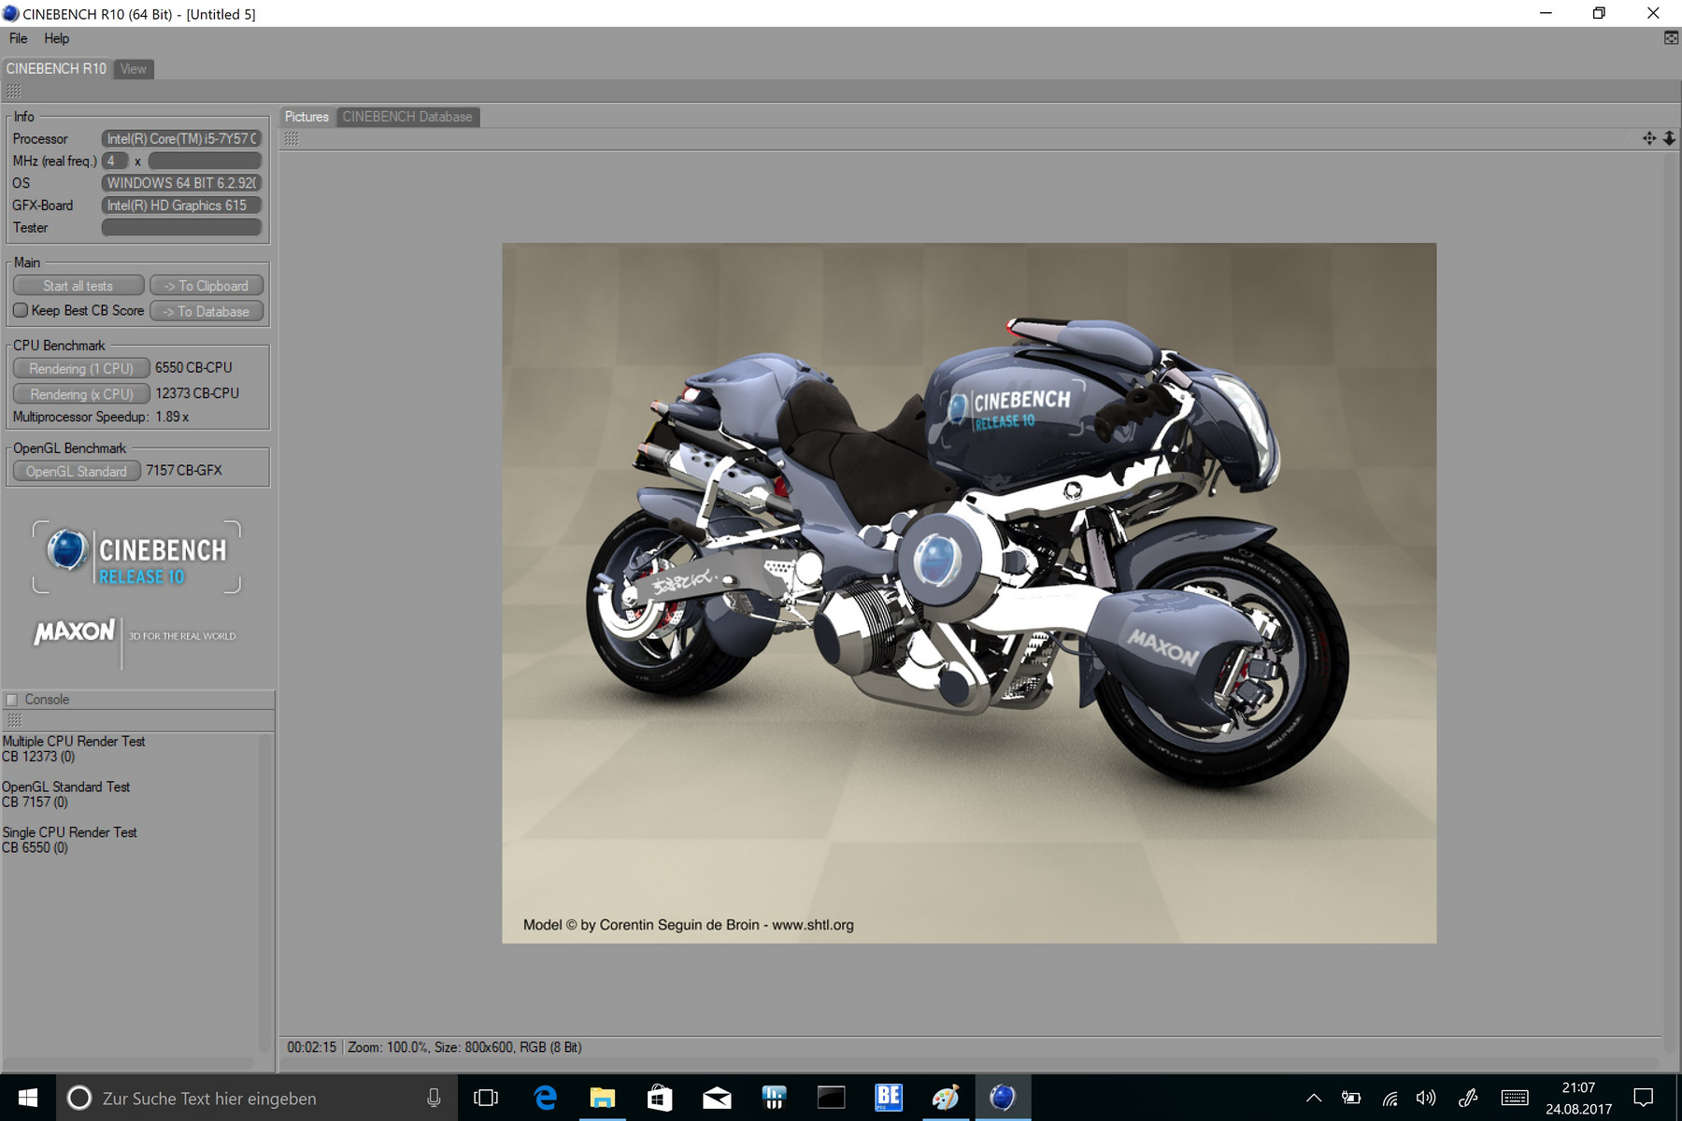Open the touch keyboard tray icon
The image size is (1682, 1121).
(1515, 1098)
